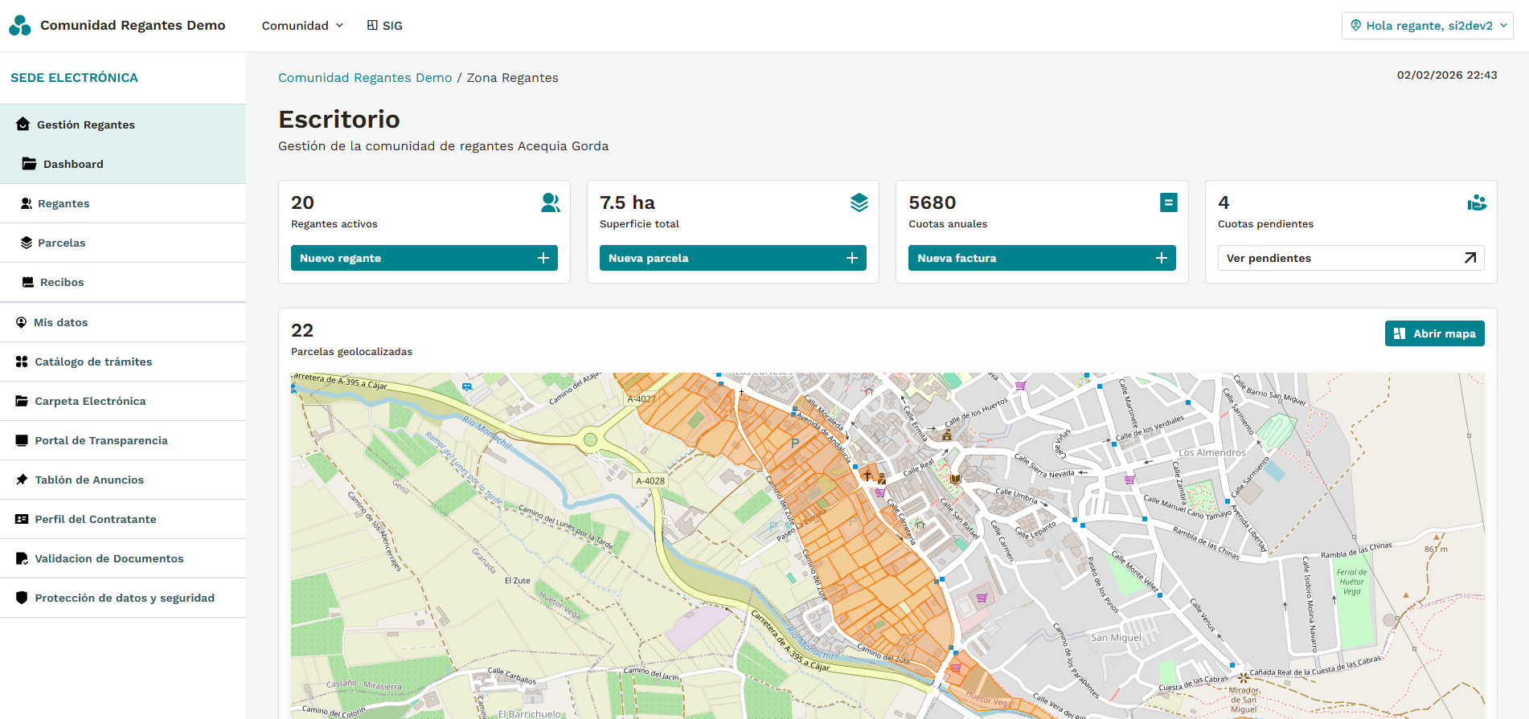Click the superficie total layers icon
The height and width of the screenshot is (719, 1529).
(x=859, y=202)
